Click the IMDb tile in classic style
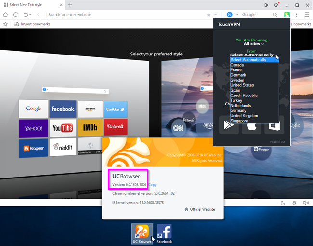Image resolution: width=313 pixels, height=246 pixels. tap(90, 128)
